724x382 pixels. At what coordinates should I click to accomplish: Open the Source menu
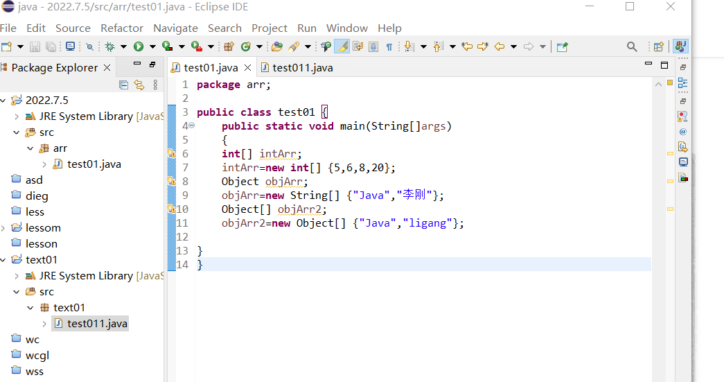(x=73, y=28)
